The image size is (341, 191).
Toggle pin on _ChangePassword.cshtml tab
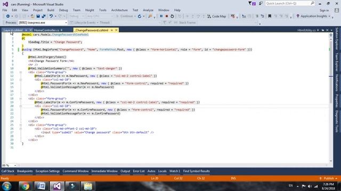click(x=111, y=30)
